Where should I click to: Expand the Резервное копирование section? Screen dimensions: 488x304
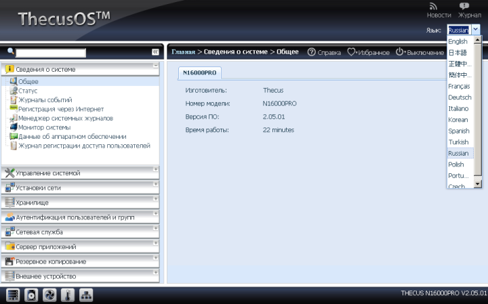(155, 258)
